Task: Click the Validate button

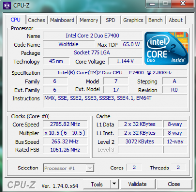Action: click(x=137, y=184)
